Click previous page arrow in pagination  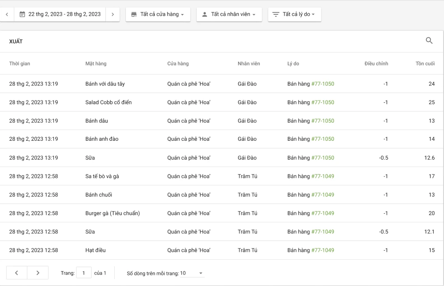pyautogui.click(x=16, y=273)
